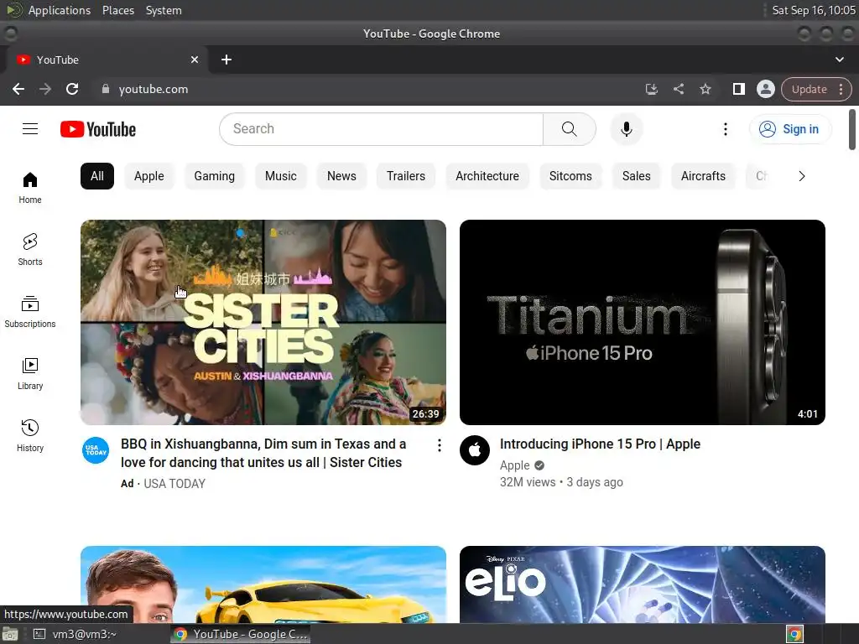
Task: Click the browser forward arrow
Action: click(45, 89)
